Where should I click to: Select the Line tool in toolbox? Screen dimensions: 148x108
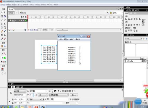pos(2,20)
